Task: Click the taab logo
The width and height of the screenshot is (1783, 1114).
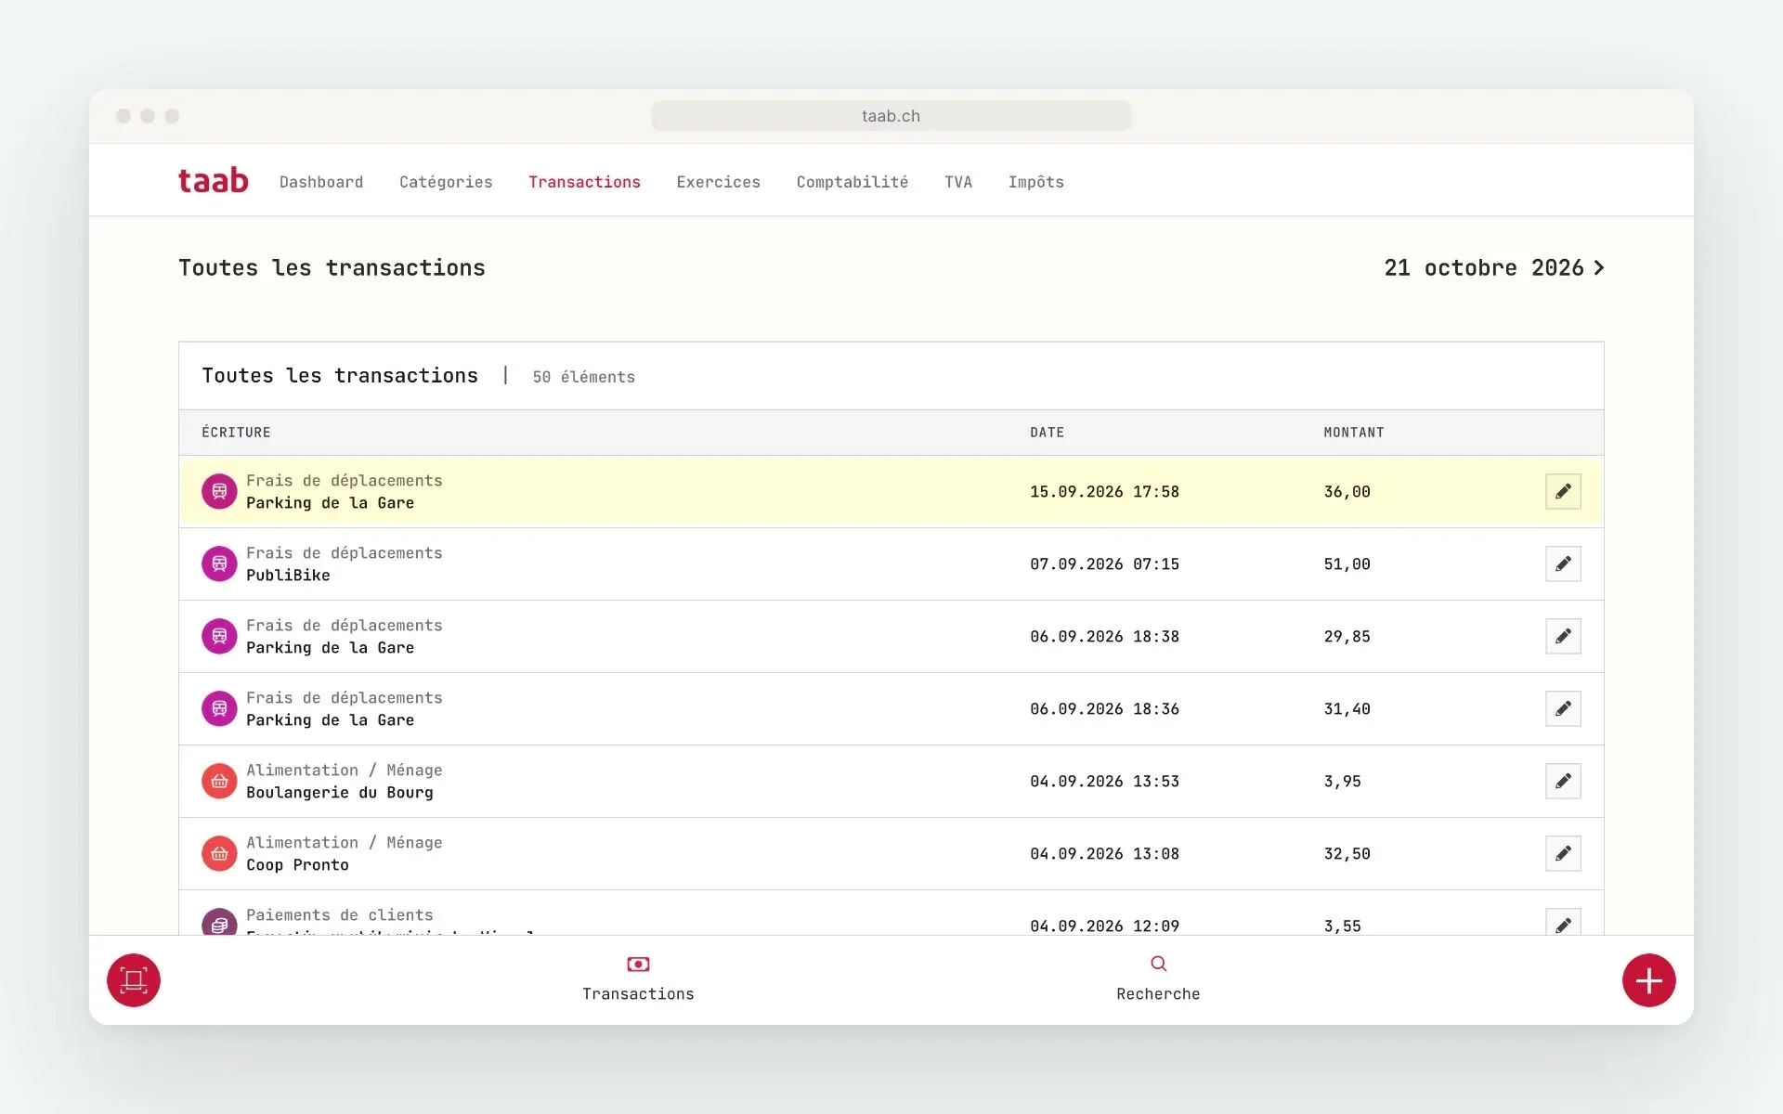Action: point(214,180)
